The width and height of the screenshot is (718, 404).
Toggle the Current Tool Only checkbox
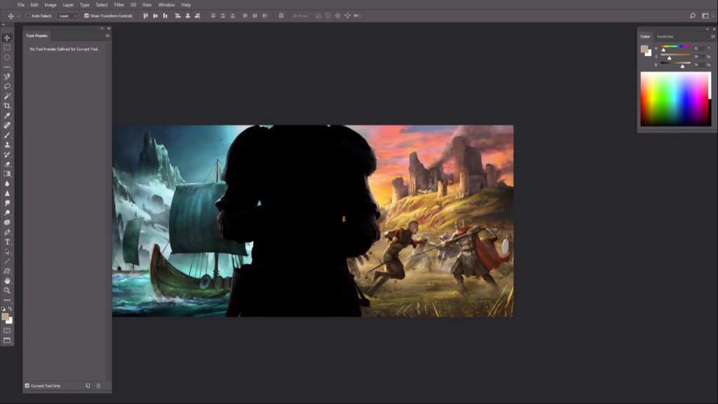(27, 386)
